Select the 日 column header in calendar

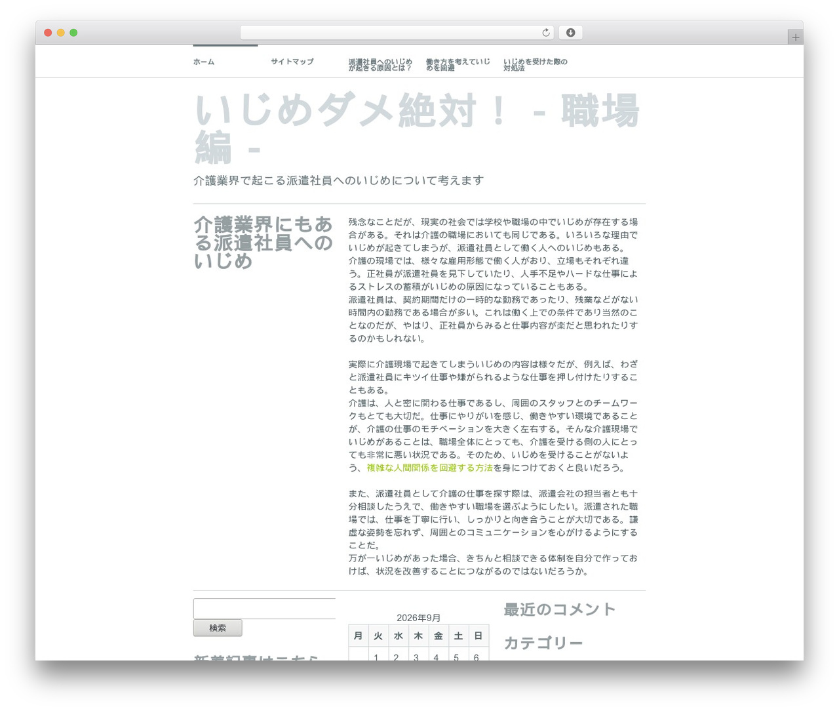[x=478, y=636]
